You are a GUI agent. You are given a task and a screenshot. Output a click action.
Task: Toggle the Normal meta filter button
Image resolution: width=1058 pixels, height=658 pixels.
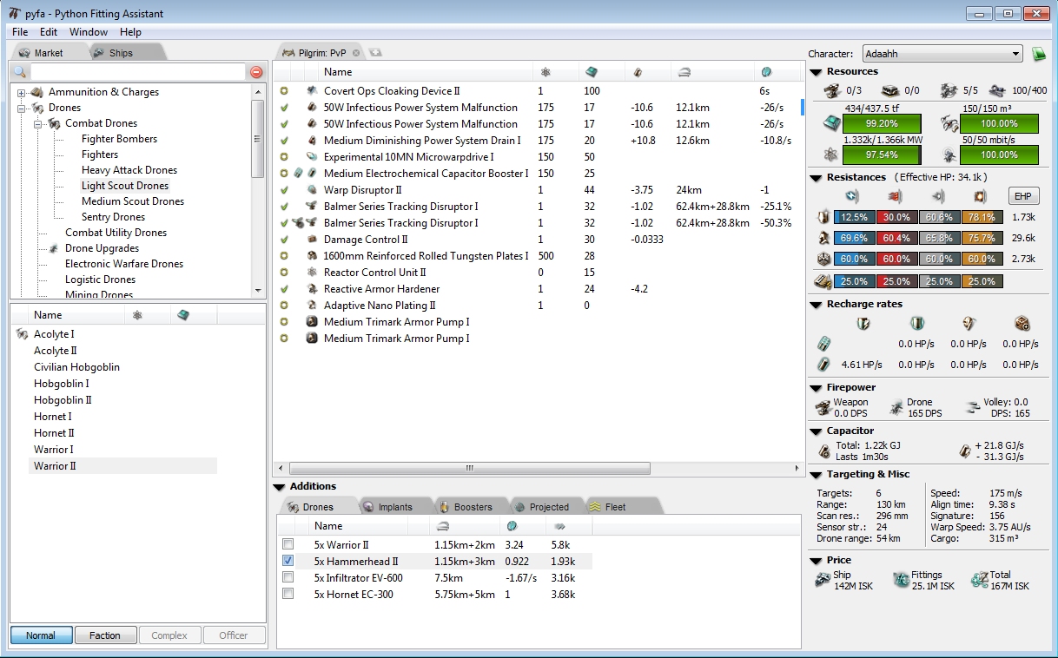coord(40,635)
